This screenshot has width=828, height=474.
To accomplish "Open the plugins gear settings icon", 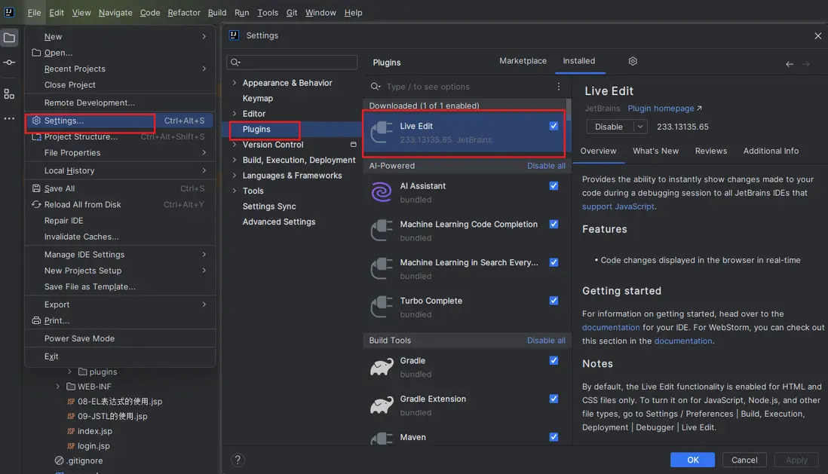I will [633, 61].
